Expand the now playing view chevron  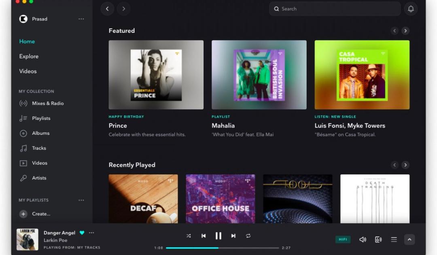(409, 239)
